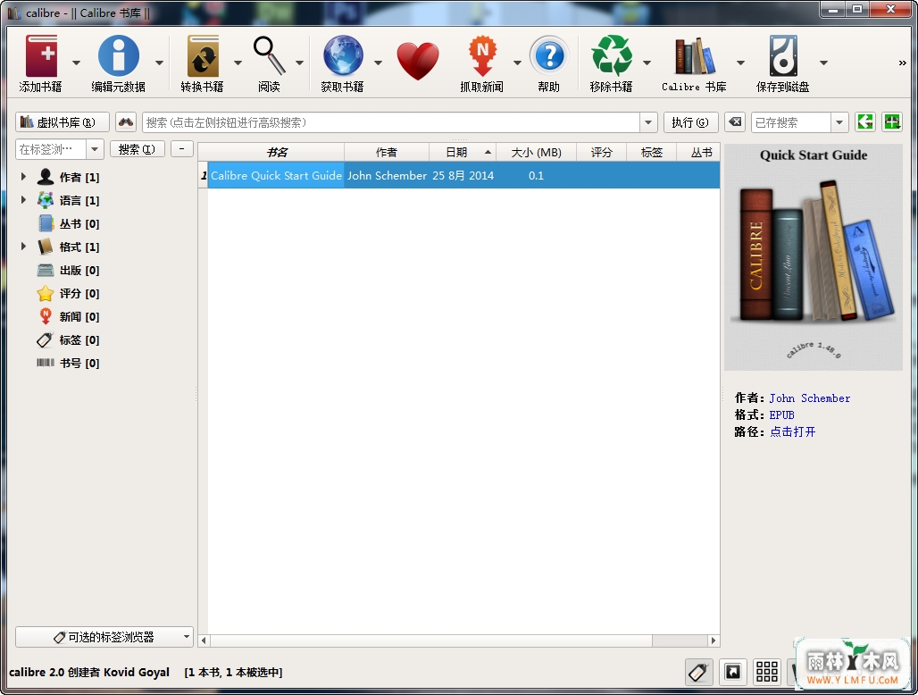The height and width of the screenshot is (695, 918).
Task: Select Calibre Quick Start Guide title cell
Action: click(276, 175)
